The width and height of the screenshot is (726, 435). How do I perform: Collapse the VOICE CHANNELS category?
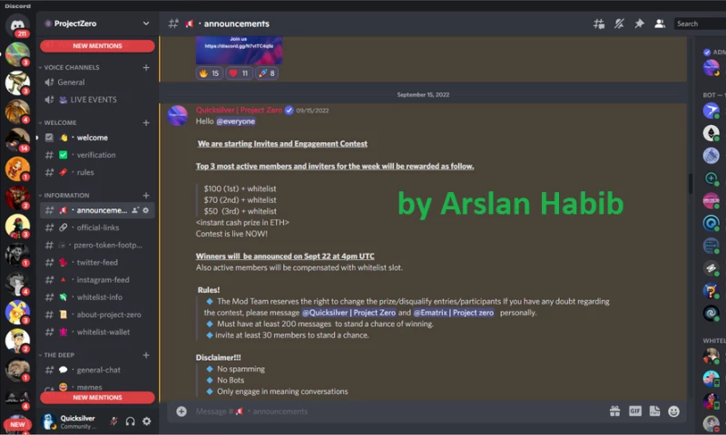click(x=72, y=67)
